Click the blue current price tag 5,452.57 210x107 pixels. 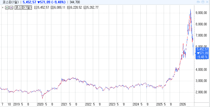pos(202,53)
